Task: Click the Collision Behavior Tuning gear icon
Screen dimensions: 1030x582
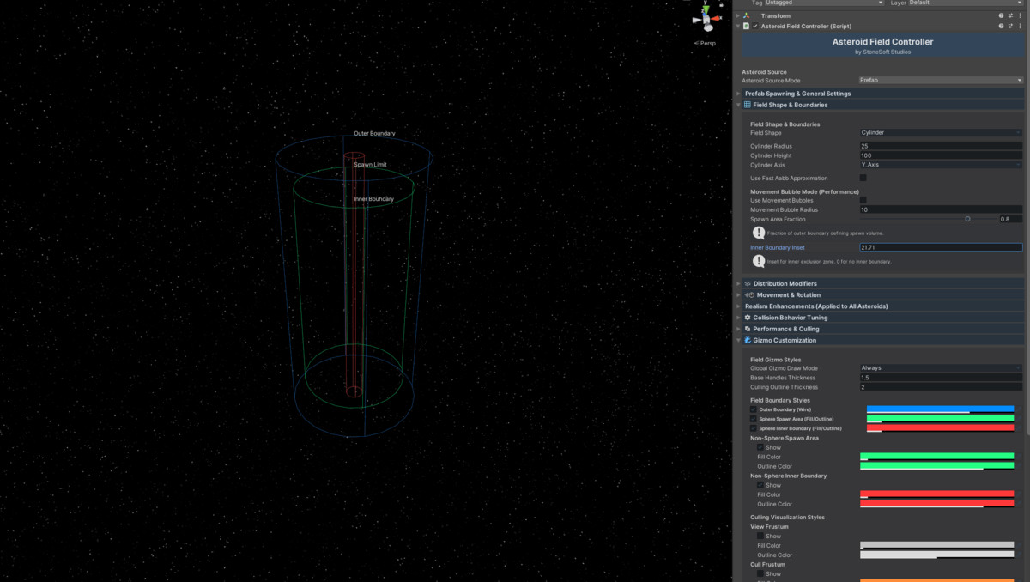Action: (x=748, y=318)
